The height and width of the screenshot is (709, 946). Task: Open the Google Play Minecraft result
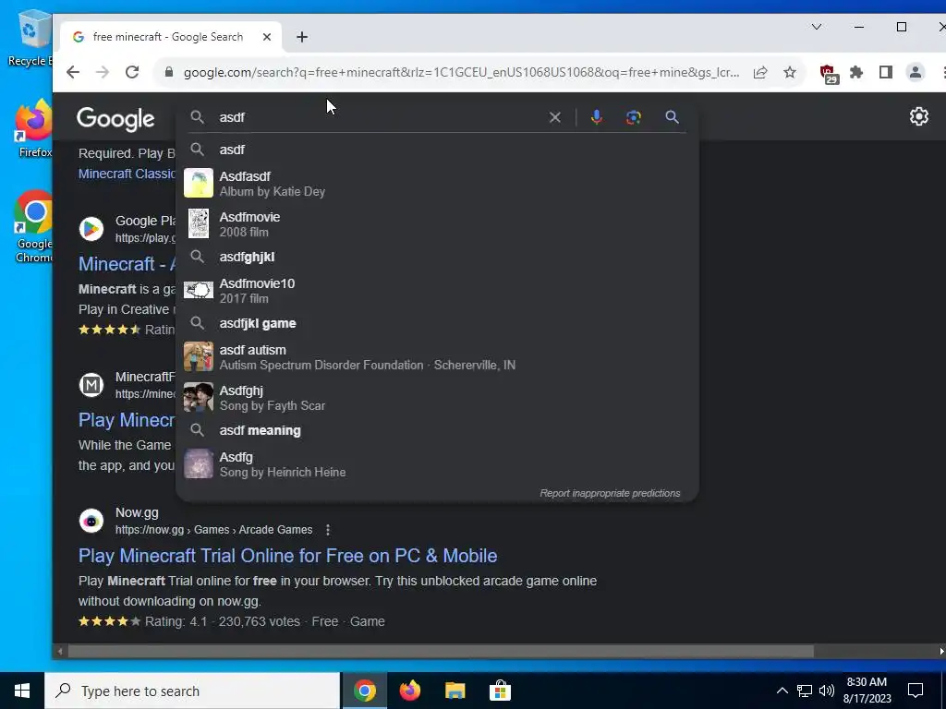pos(127,263)
